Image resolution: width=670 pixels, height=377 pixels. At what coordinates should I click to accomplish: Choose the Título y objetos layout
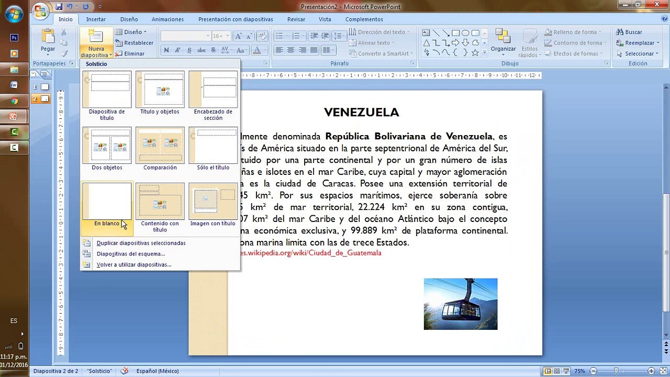tap(160, 93)
